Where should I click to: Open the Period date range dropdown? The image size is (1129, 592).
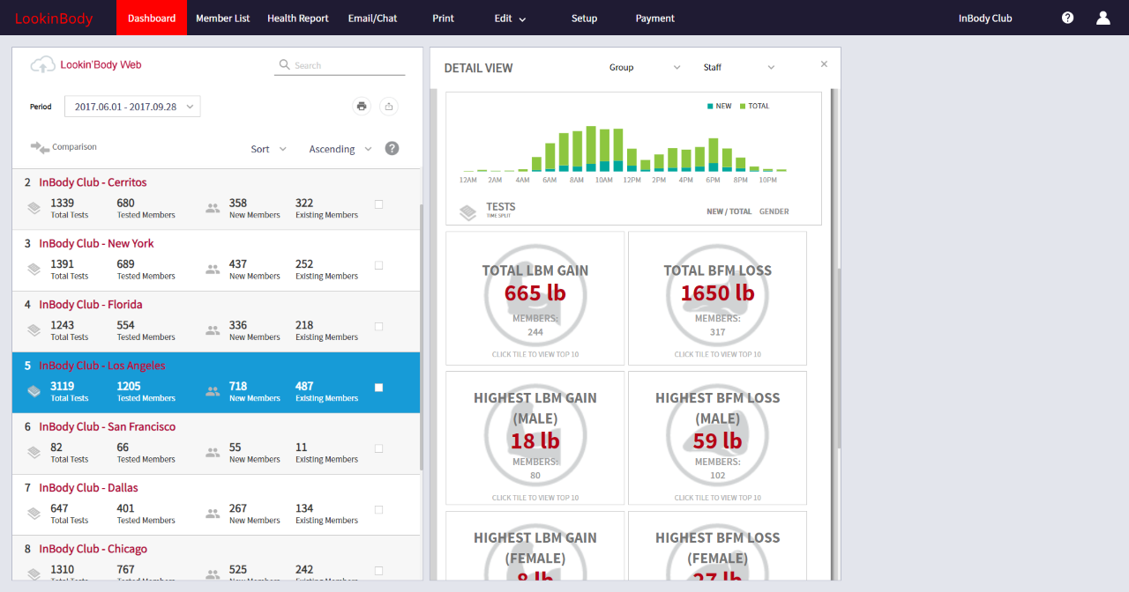tap(132, 107)
